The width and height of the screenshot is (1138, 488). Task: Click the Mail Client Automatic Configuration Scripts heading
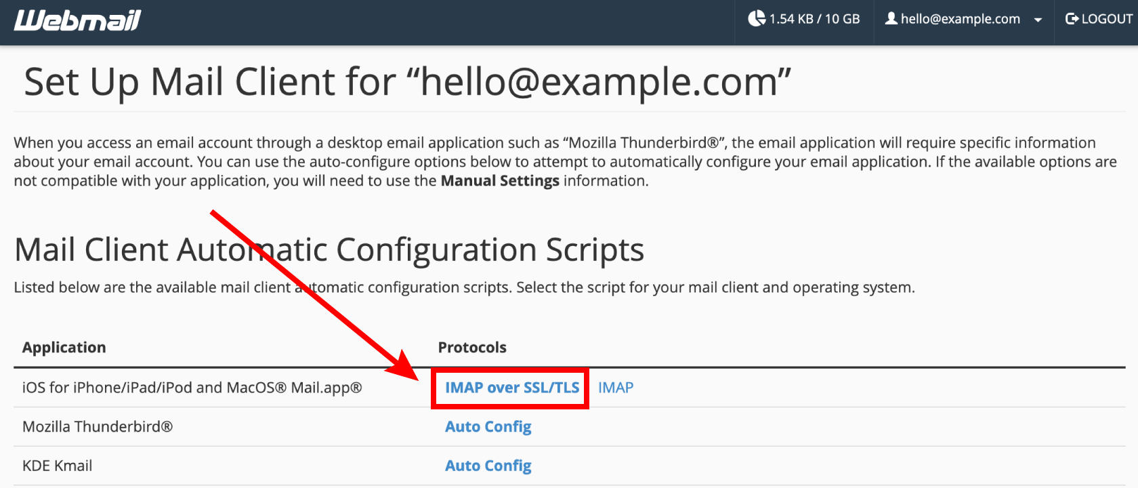[x=329, y=249]
